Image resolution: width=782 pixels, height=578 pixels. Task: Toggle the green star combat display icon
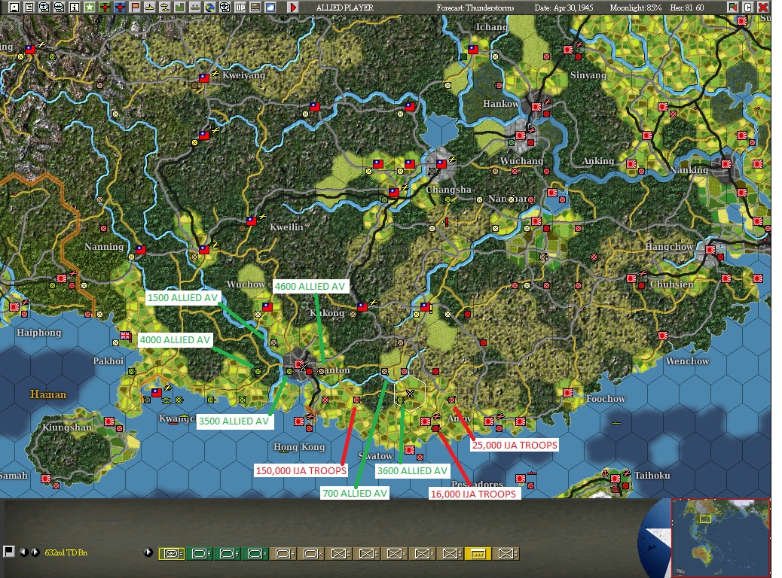pyautogui.click(x=88, y=8)
